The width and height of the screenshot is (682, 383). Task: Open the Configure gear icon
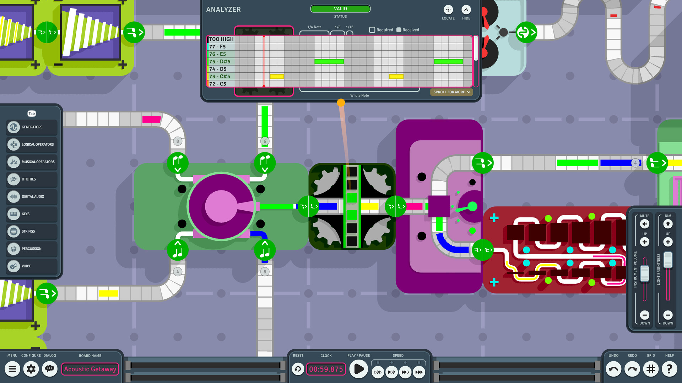31,369
